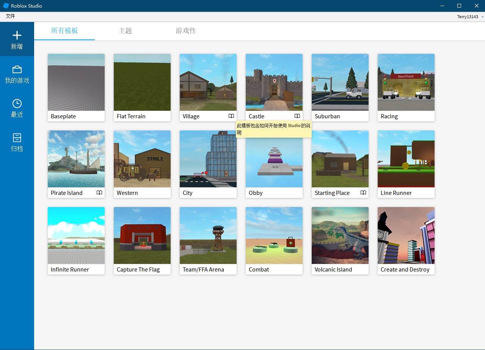The width and height of the screenshot is (485, 350).
Task: Click the book icon on Village template
Action: (x=231, y=116)
